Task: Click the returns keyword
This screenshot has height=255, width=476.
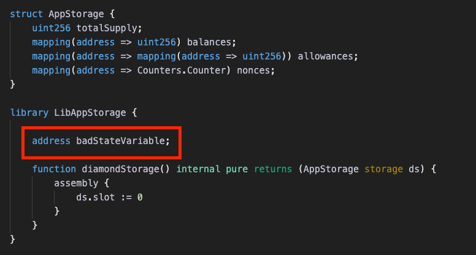Action: point(273,169)
